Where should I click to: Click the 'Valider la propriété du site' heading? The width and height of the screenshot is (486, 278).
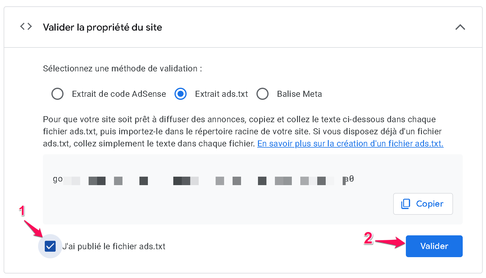coord(103,27)
